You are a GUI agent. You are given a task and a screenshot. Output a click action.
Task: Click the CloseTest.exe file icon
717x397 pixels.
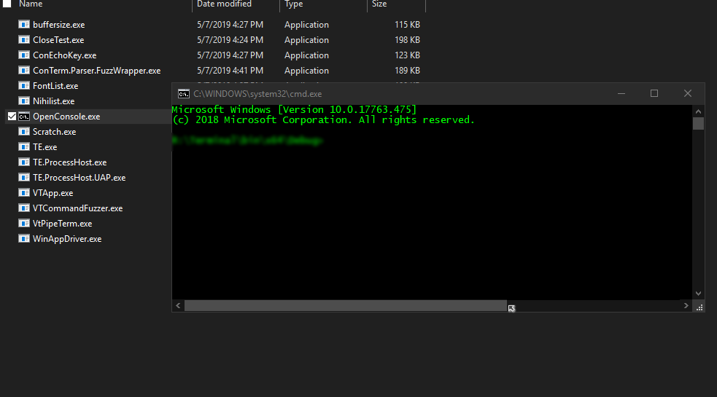[24, 40]
